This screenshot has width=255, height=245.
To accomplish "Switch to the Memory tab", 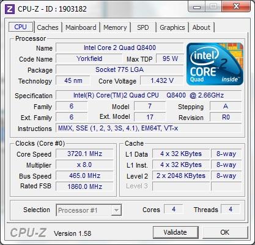I will click(115, 27).
